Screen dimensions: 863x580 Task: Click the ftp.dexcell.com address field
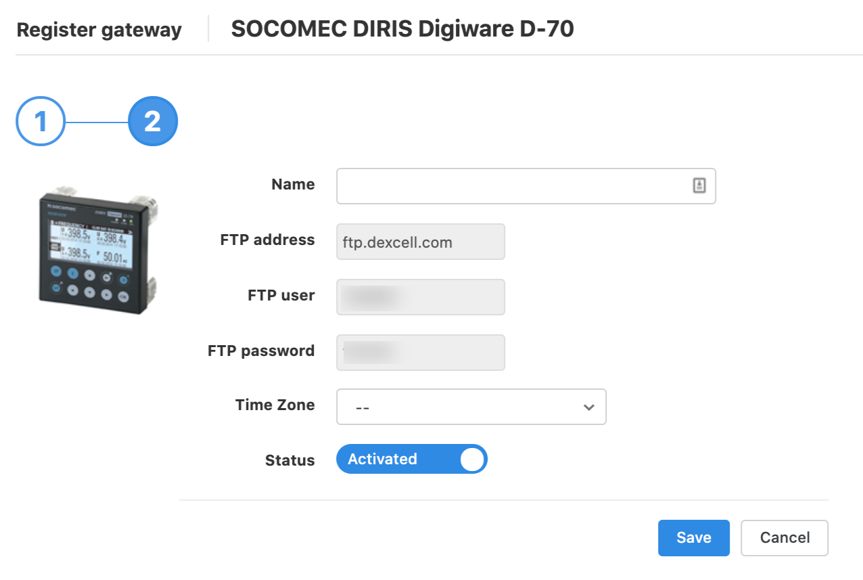click(x=421, y=242)
